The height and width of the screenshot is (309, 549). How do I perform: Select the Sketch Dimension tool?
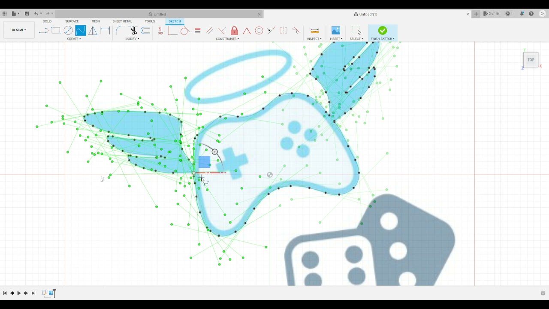pyautogui.click(x=105, y=30)
